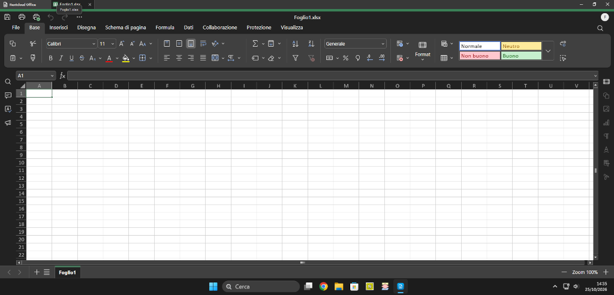Set vertical alignment to middle

179,44
